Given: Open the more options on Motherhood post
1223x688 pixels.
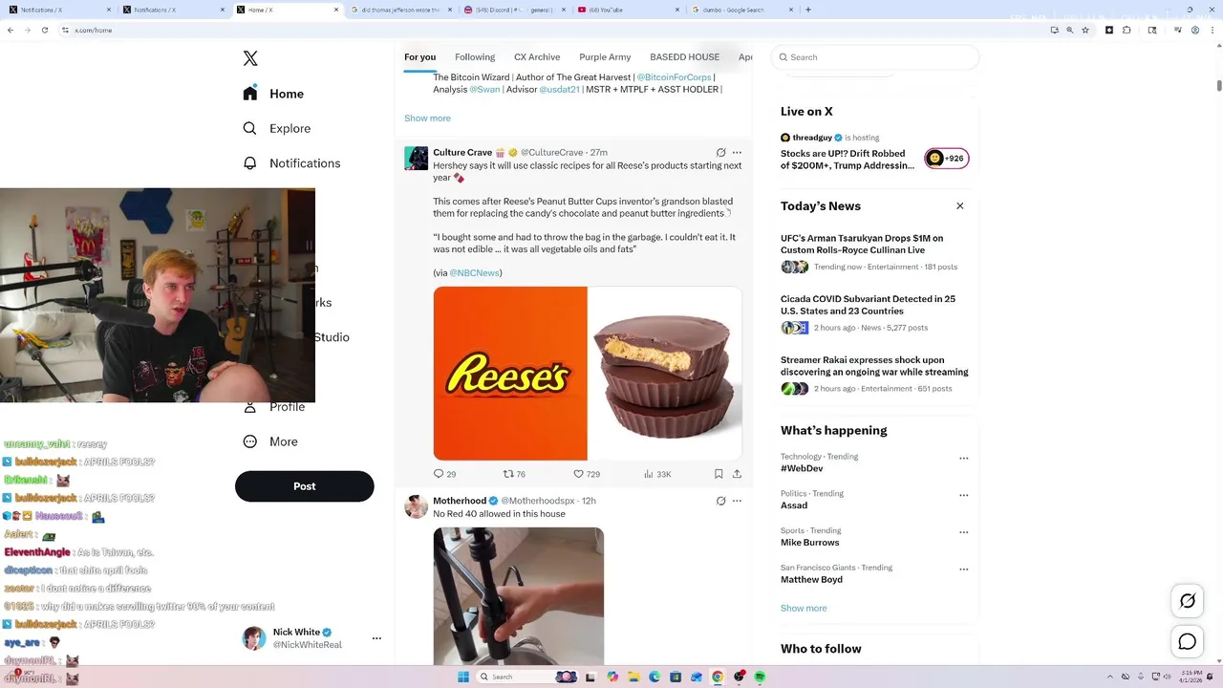Looking at the screenshot, I should (737, 501).
